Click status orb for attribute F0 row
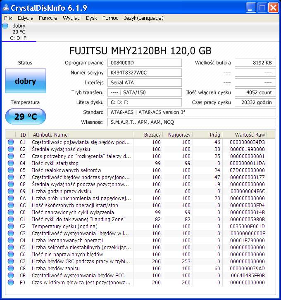 point(11,282)
